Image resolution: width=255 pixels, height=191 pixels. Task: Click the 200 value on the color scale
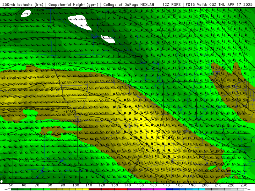(205, 185)
